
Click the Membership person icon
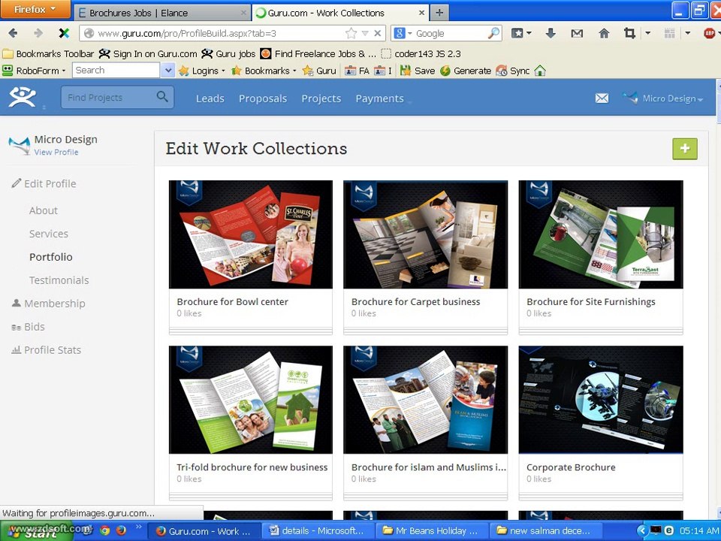point(16,303)
